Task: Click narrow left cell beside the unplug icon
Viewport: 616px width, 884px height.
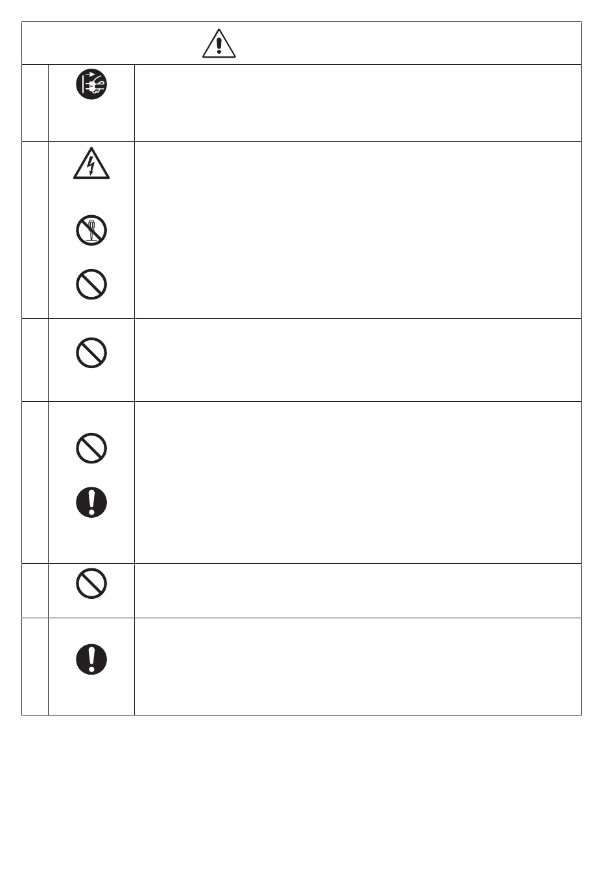Action: [x=35, y=103]
